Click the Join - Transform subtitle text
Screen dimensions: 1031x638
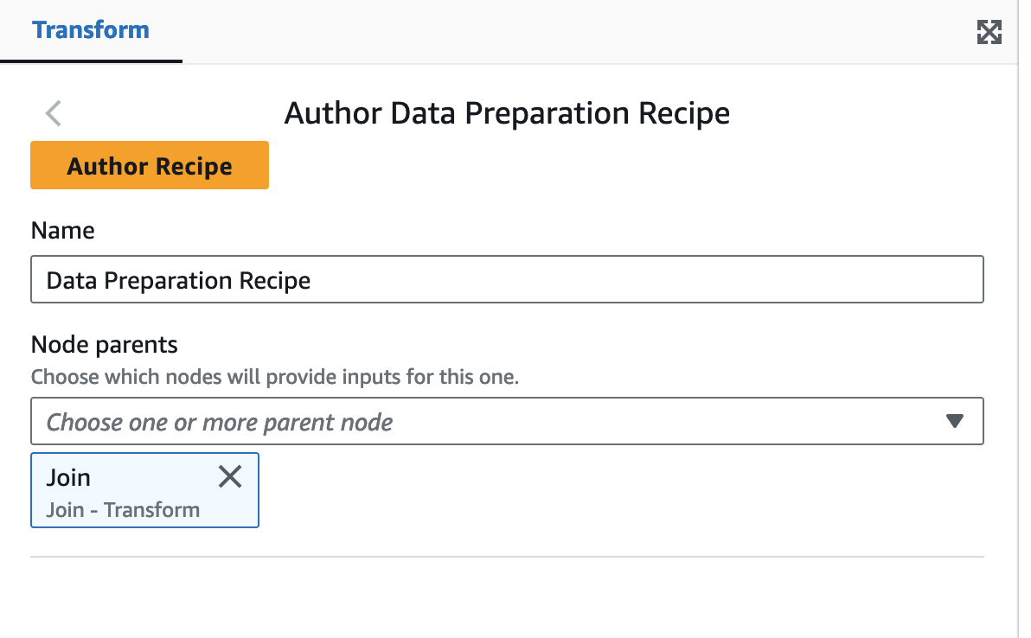point(123,510)
